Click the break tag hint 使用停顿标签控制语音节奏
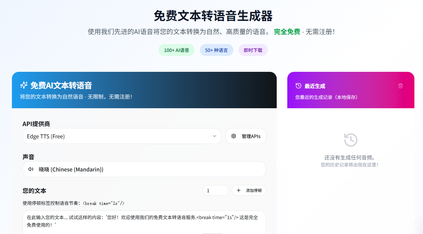 click(73, 203)
